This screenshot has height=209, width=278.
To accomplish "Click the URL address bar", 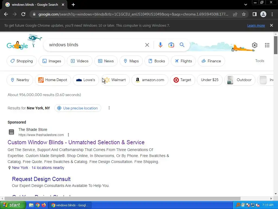I will tap(133, 14).
